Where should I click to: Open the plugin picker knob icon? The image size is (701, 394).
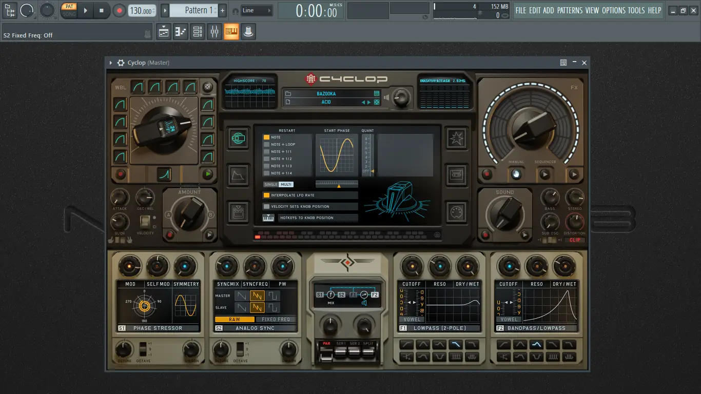[x=248, y=32]
